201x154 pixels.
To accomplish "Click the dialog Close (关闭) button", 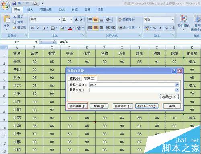I will point(172,106).
